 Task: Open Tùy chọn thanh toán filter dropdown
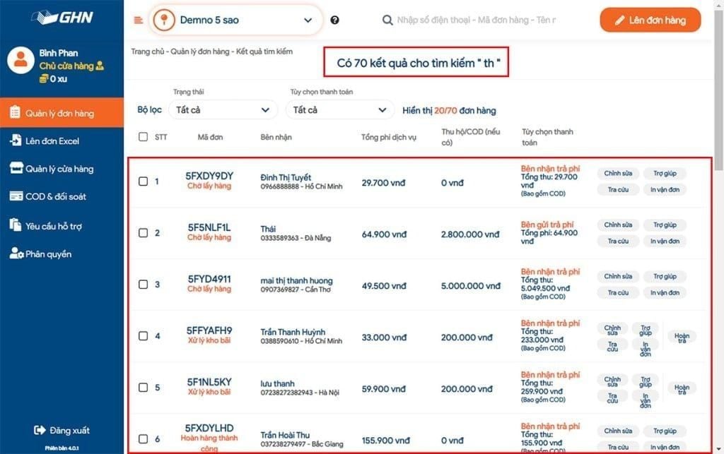(x=340, y=110)
